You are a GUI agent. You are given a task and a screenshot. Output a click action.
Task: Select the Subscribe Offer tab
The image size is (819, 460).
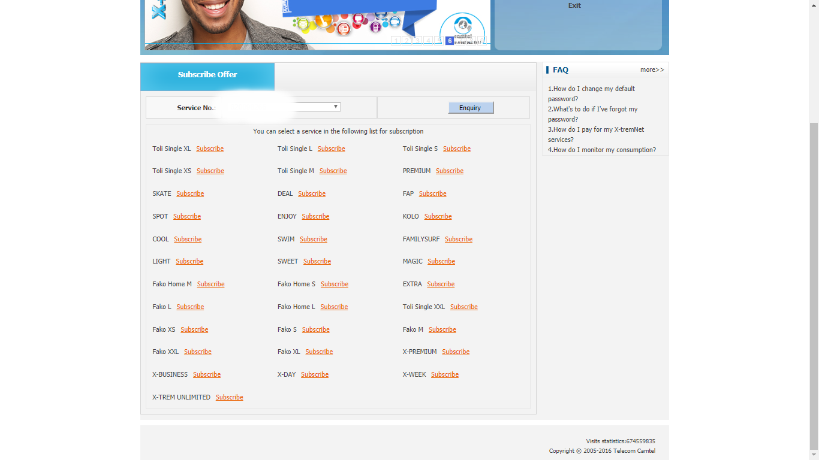[207, 75]
